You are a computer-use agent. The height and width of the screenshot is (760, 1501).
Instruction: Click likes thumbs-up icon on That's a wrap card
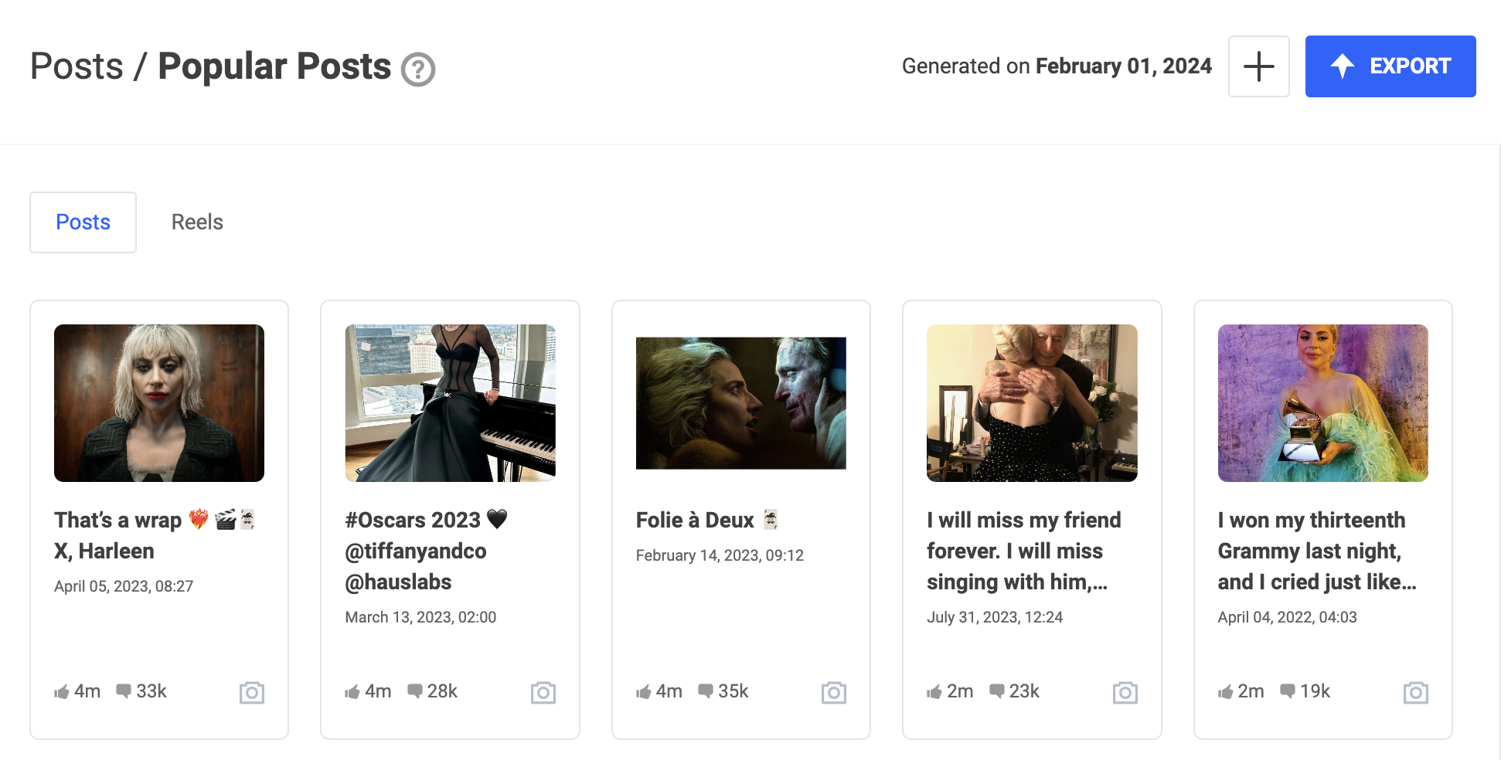[x=62, y=692]
